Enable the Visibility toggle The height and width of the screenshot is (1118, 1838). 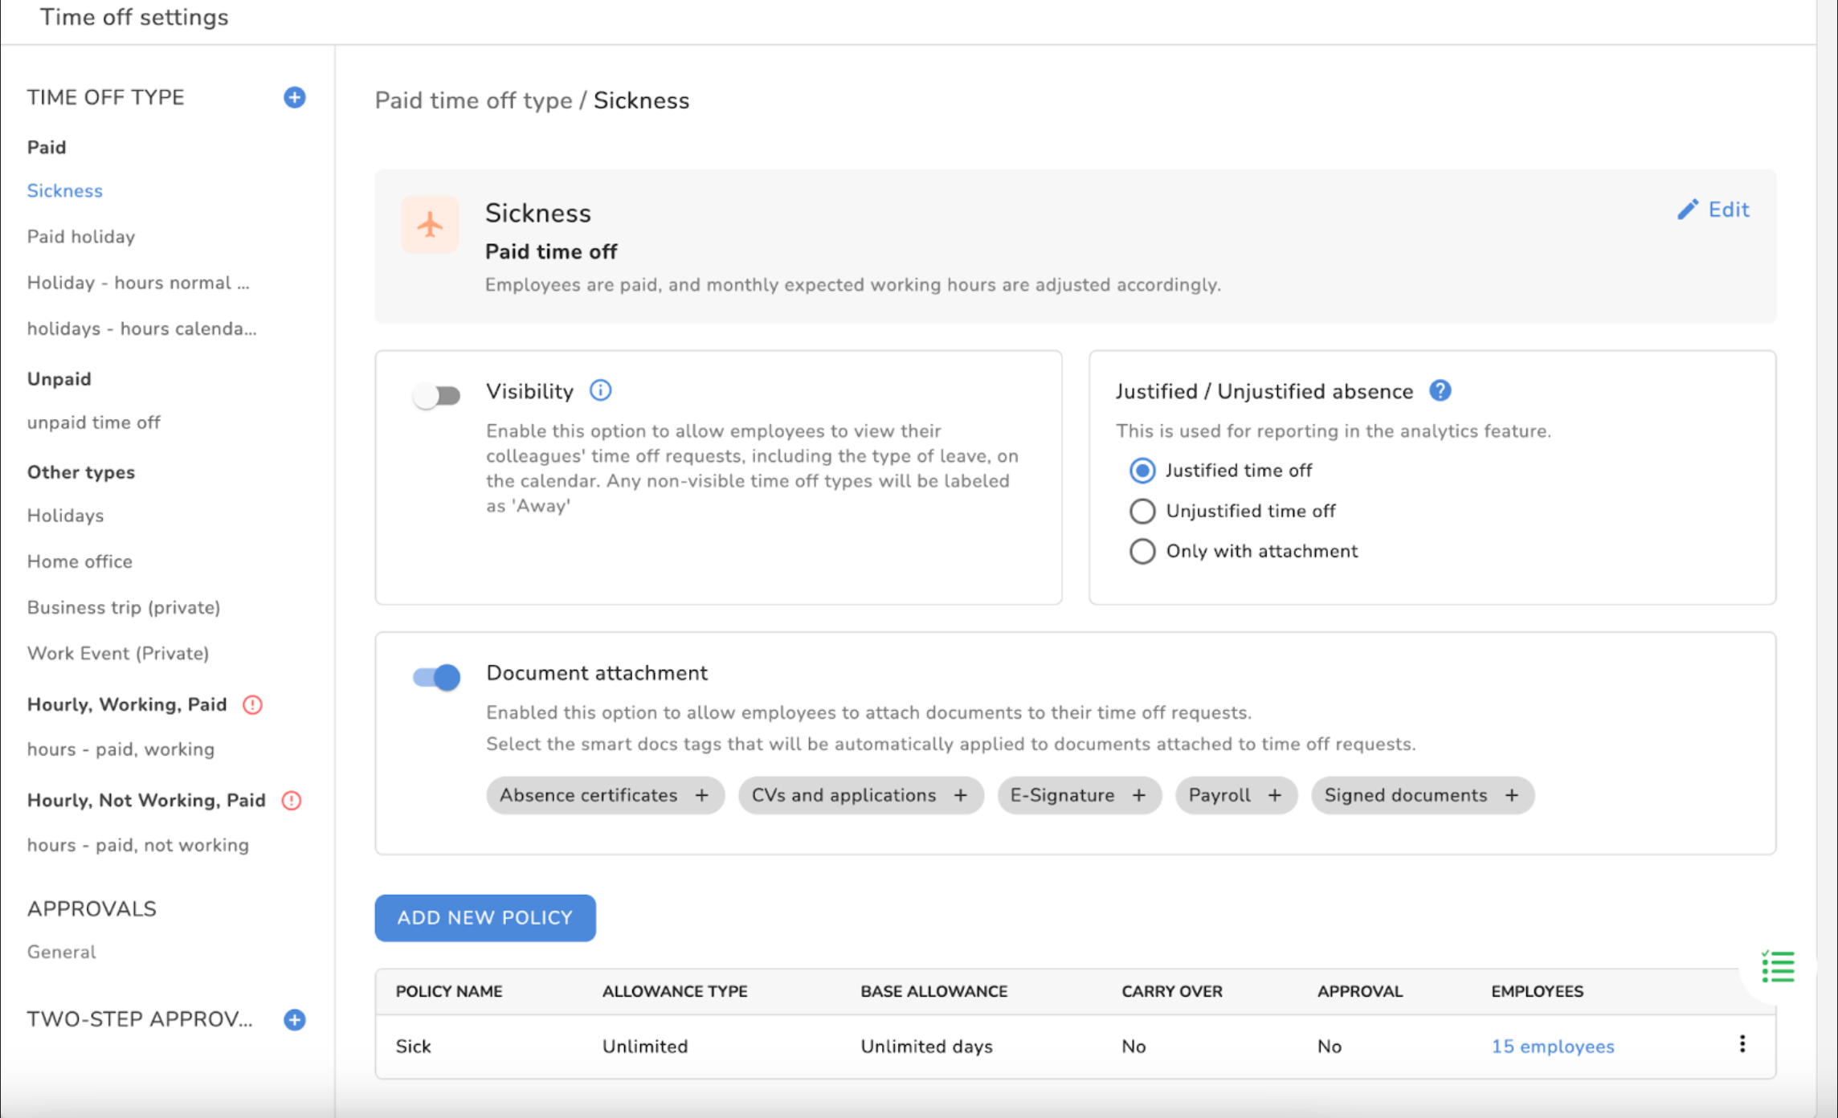(x=436, y=395)
